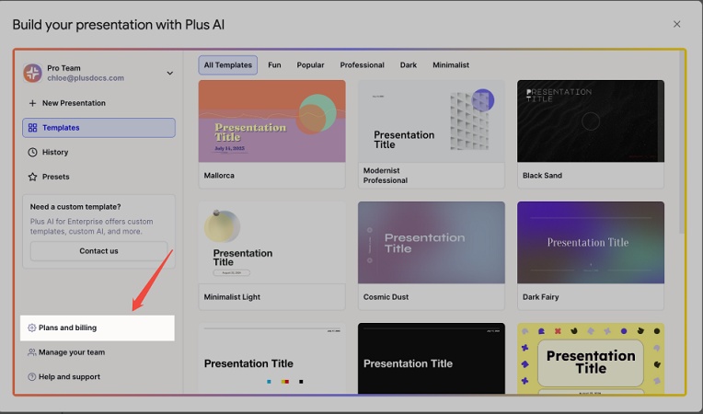703x414 pixels.
Task: Choose the Minimalist Light template thumbnail
Action: pyautogui.click(x=271, y=242)
